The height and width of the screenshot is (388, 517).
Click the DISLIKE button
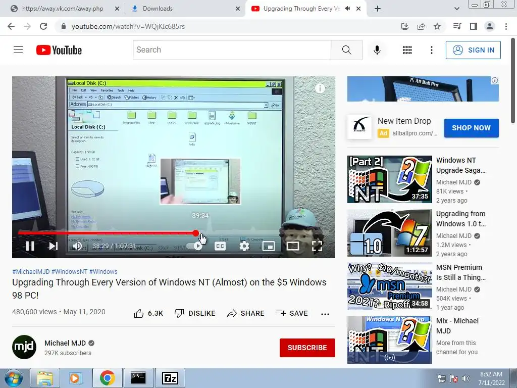pyautogui.click(x=195, y=313)
